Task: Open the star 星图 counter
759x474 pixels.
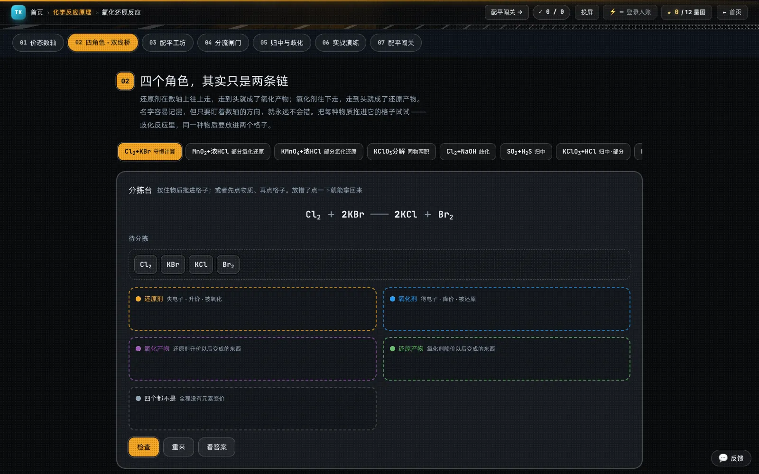Action: (686, 12)
